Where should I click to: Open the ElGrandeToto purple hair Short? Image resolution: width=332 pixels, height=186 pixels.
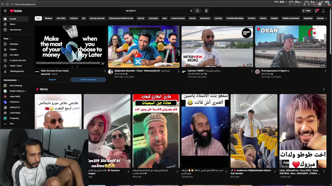click(303, 131)
